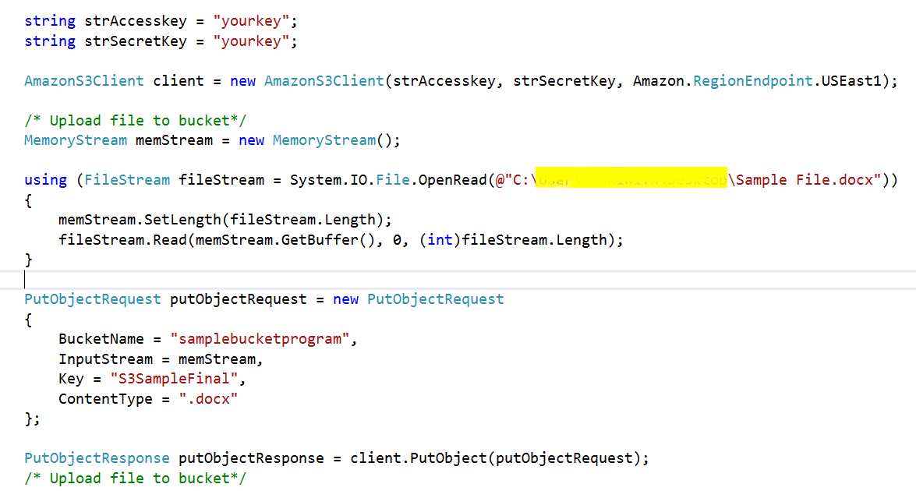Click "S3SampleFinal" key string
Screen dimensions: 916x491
click(175, 379)
